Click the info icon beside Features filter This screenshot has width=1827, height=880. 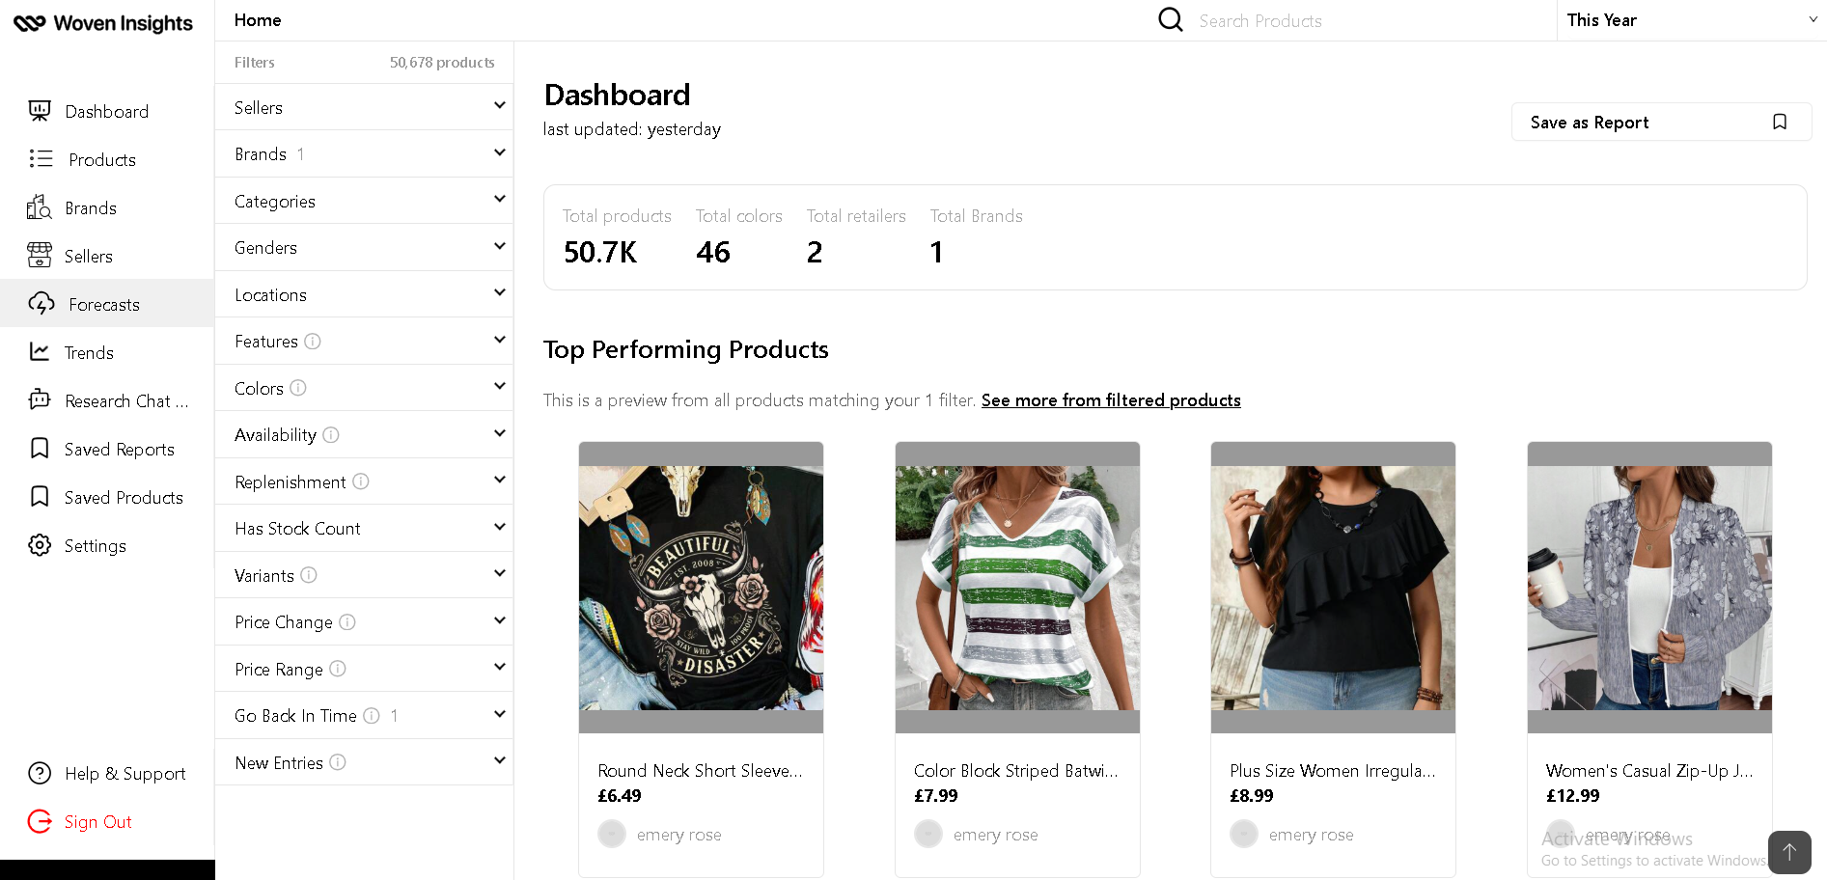313,342
